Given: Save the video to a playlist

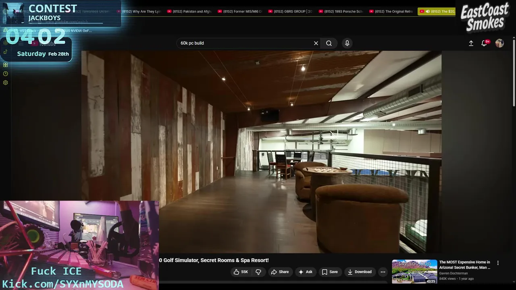Looking at the screenshot, I should click(x=329, y=272).
